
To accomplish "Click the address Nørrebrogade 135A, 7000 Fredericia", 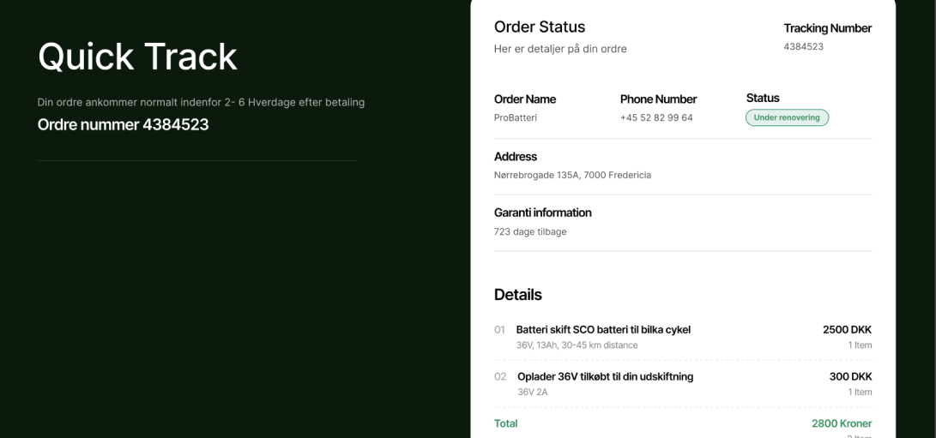I will (572, 175).
